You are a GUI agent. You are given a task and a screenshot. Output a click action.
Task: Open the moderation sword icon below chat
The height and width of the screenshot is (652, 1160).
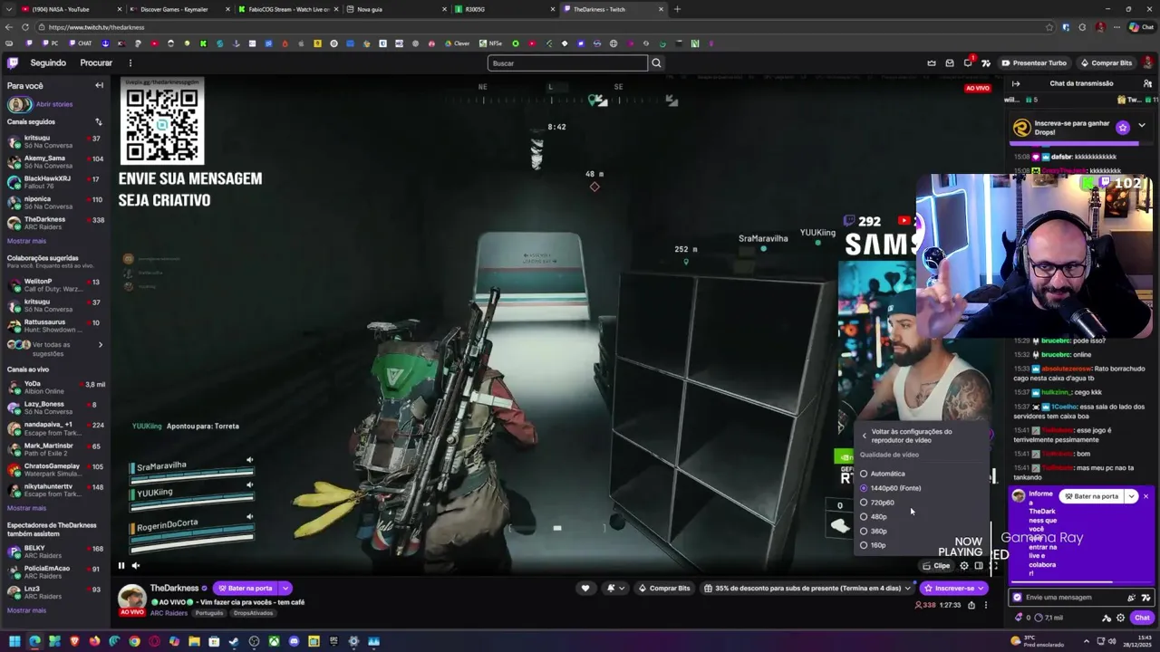[x=1107, y=618]
